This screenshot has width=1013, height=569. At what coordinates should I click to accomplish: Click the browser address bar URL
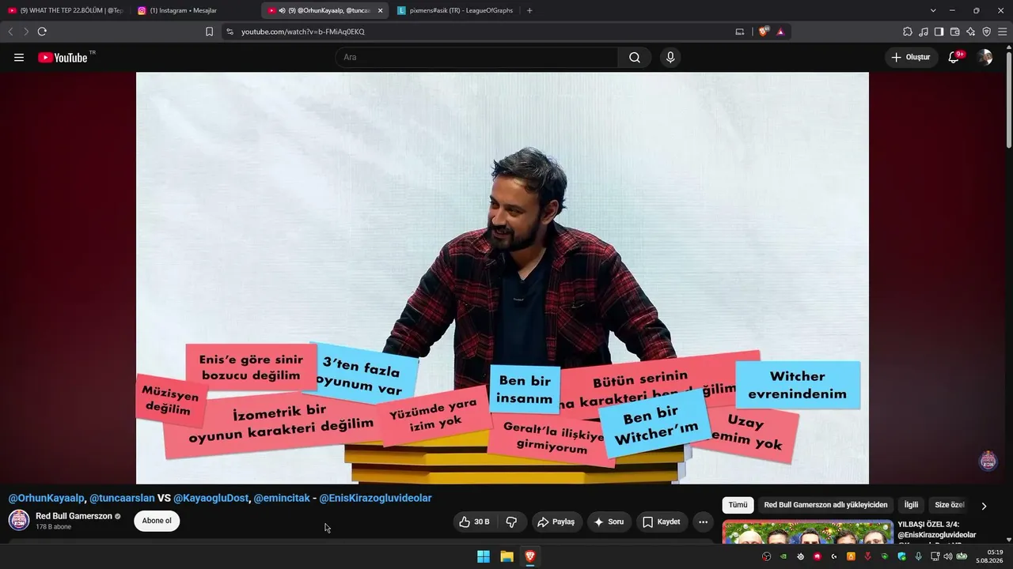[x=303, y=32]
